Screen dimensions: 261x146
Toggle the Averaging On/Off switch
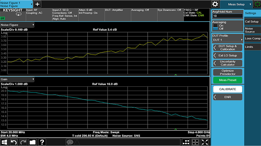point(215,27)
